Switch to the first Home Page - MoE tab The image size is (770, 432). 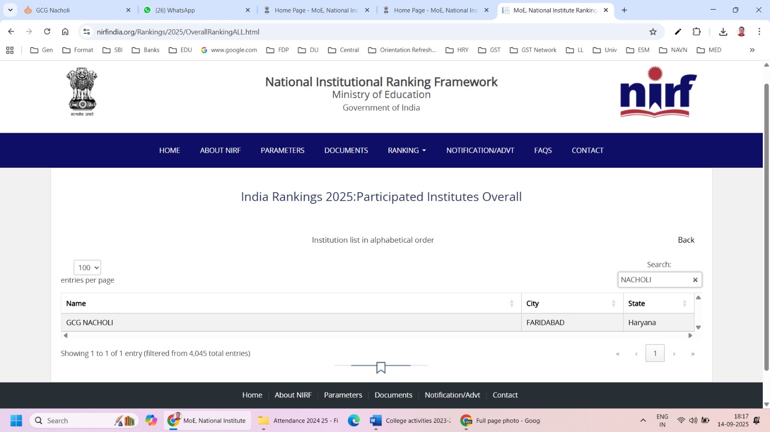click(316, 10)
